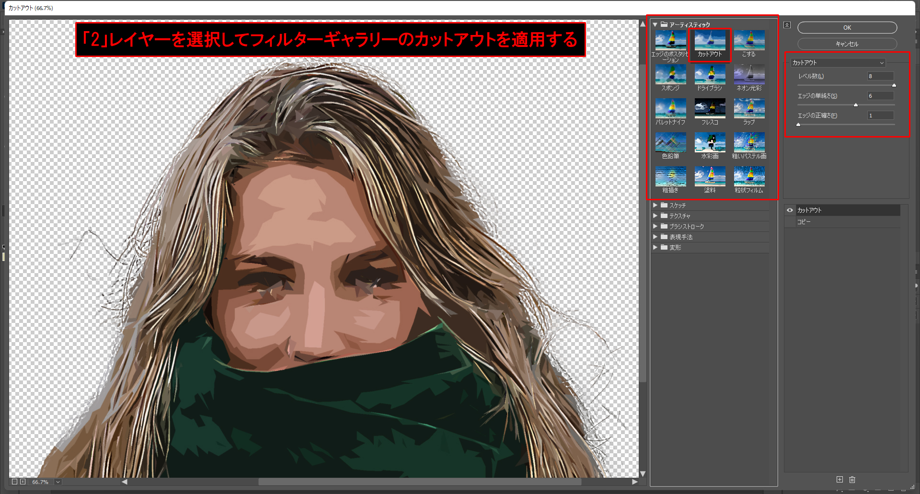Open the zoom percentage dropdown arrow

(58, 482)
